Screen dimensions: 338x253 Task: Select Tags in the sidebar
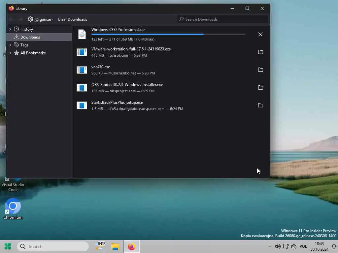[x=24, y=45]
